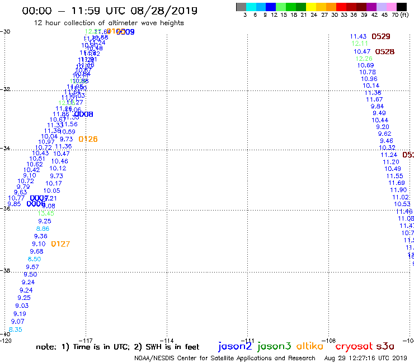Click the gray 0-3 ft color swatch
The height and width of the screenshot is (363, 414).
[x=241, y=7]
